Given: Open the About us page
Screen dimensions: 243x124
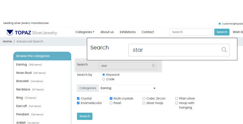Looking at the screenshot, I should (x=107, y=32).
